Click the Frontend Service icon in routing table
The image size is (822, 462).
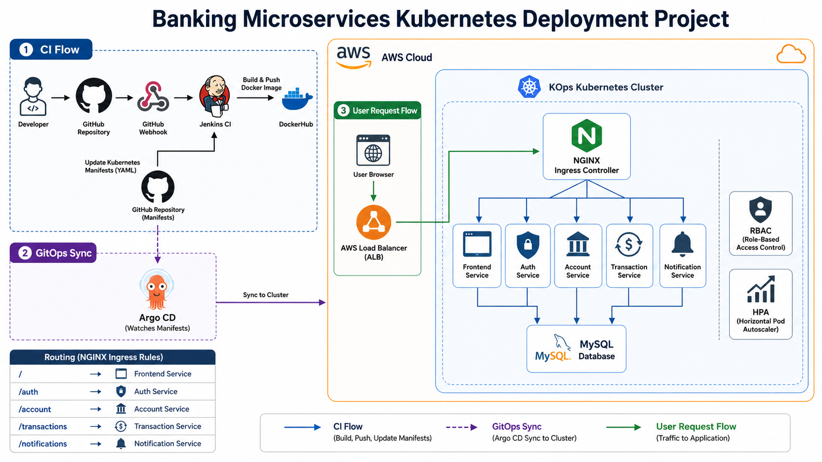point(121,374)
